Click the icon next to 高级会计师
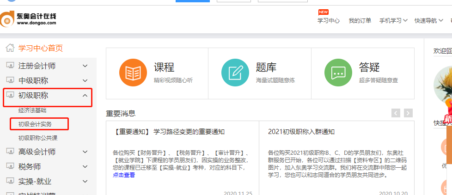 [10, 152]
